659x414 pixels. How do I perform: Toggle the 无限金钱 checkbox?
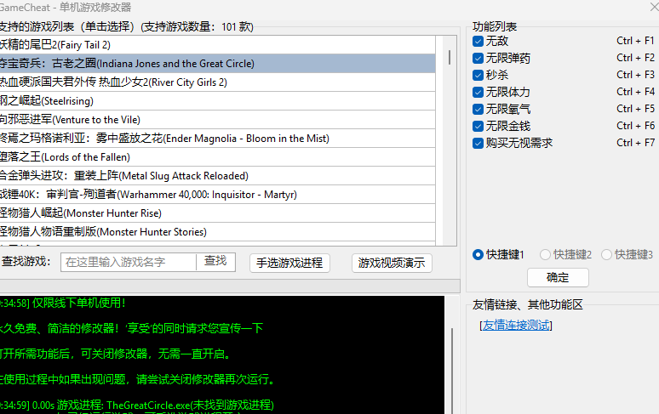(x=478, y=127)
